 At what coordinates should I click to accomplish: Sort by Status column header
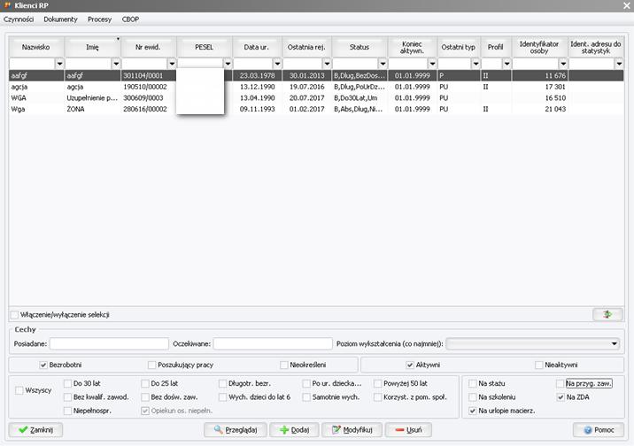(360, 47)
